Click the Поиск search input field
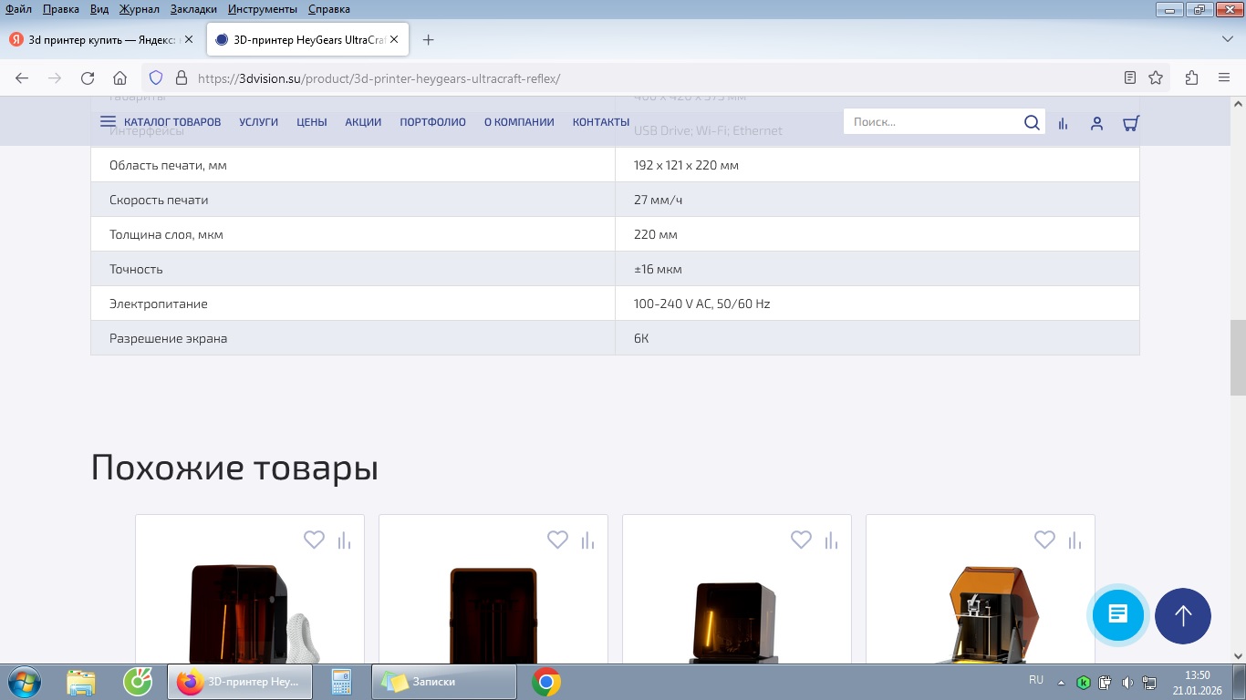 point(930,122)
